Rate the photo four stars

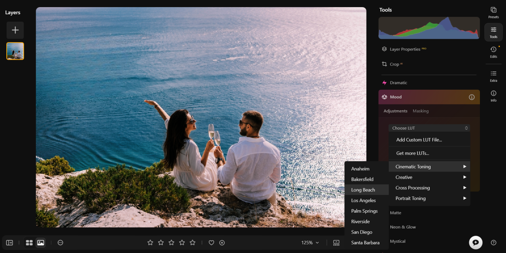(x=182, y=242)
